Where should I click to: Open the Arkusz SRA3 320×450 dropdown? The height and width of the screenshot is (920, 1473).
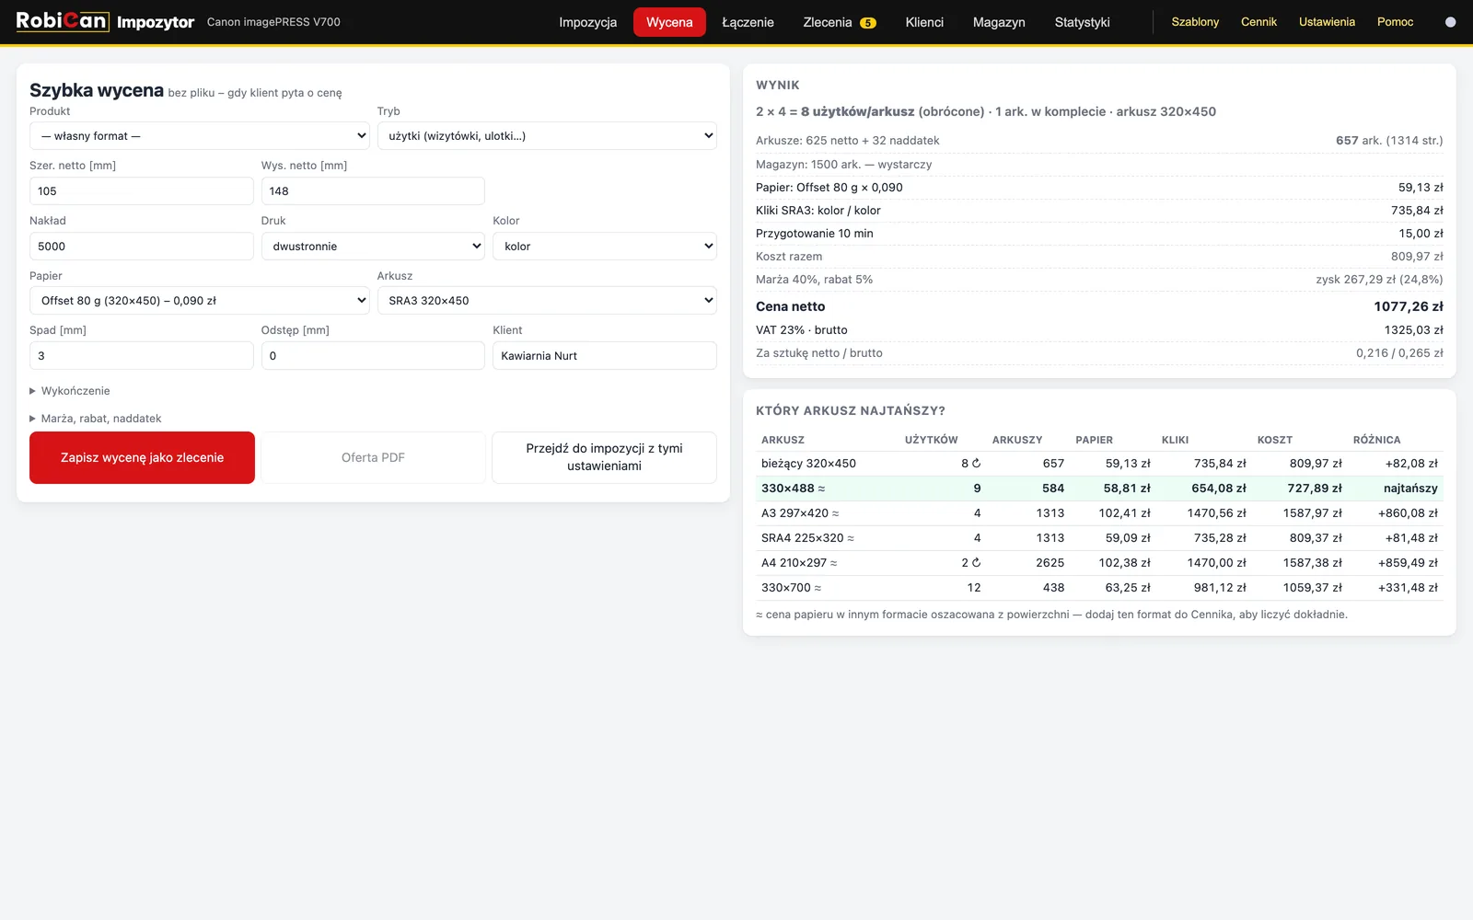[547, 301]
